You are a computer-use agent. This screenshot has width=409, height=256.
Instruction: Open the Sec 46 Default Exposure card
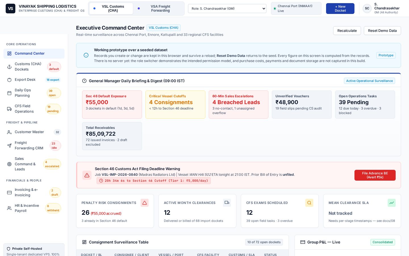[112, 104]
